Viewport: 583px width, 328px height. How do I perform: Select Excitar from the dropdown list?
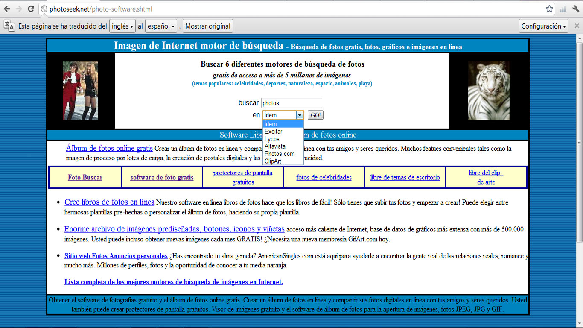coord(283,132)
